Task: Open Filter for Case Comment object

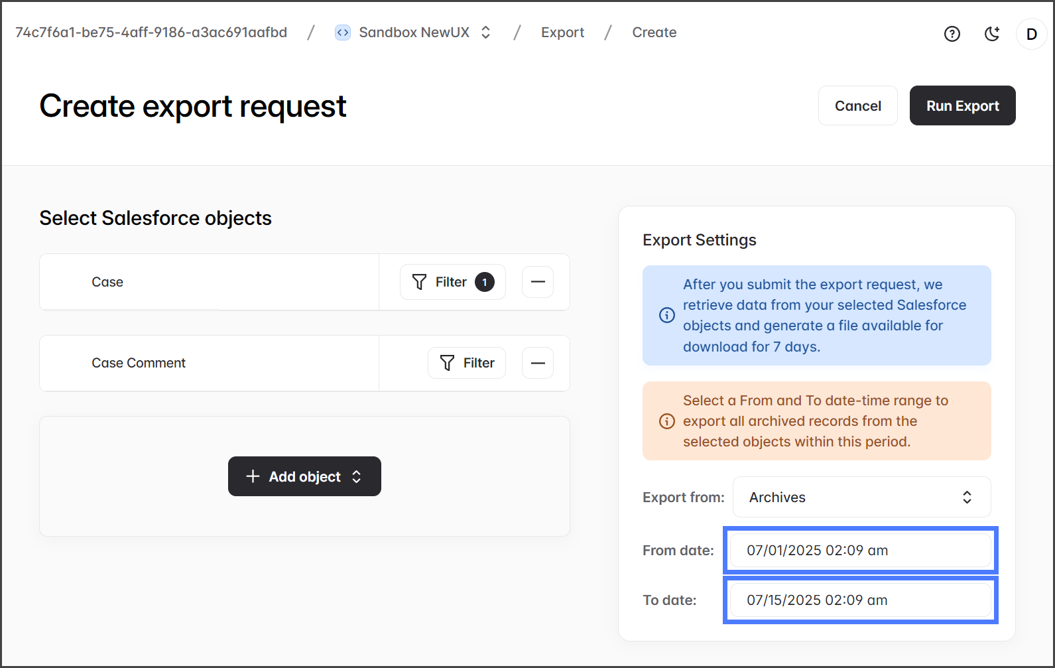Action: [x=467, y=363]
